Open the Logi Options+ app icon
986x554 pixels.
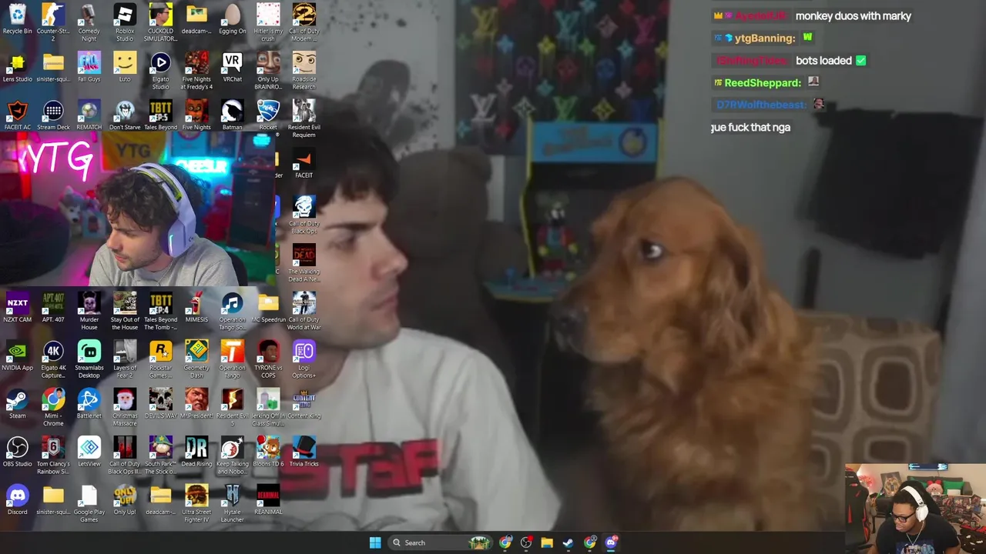[x=304, y=359]
